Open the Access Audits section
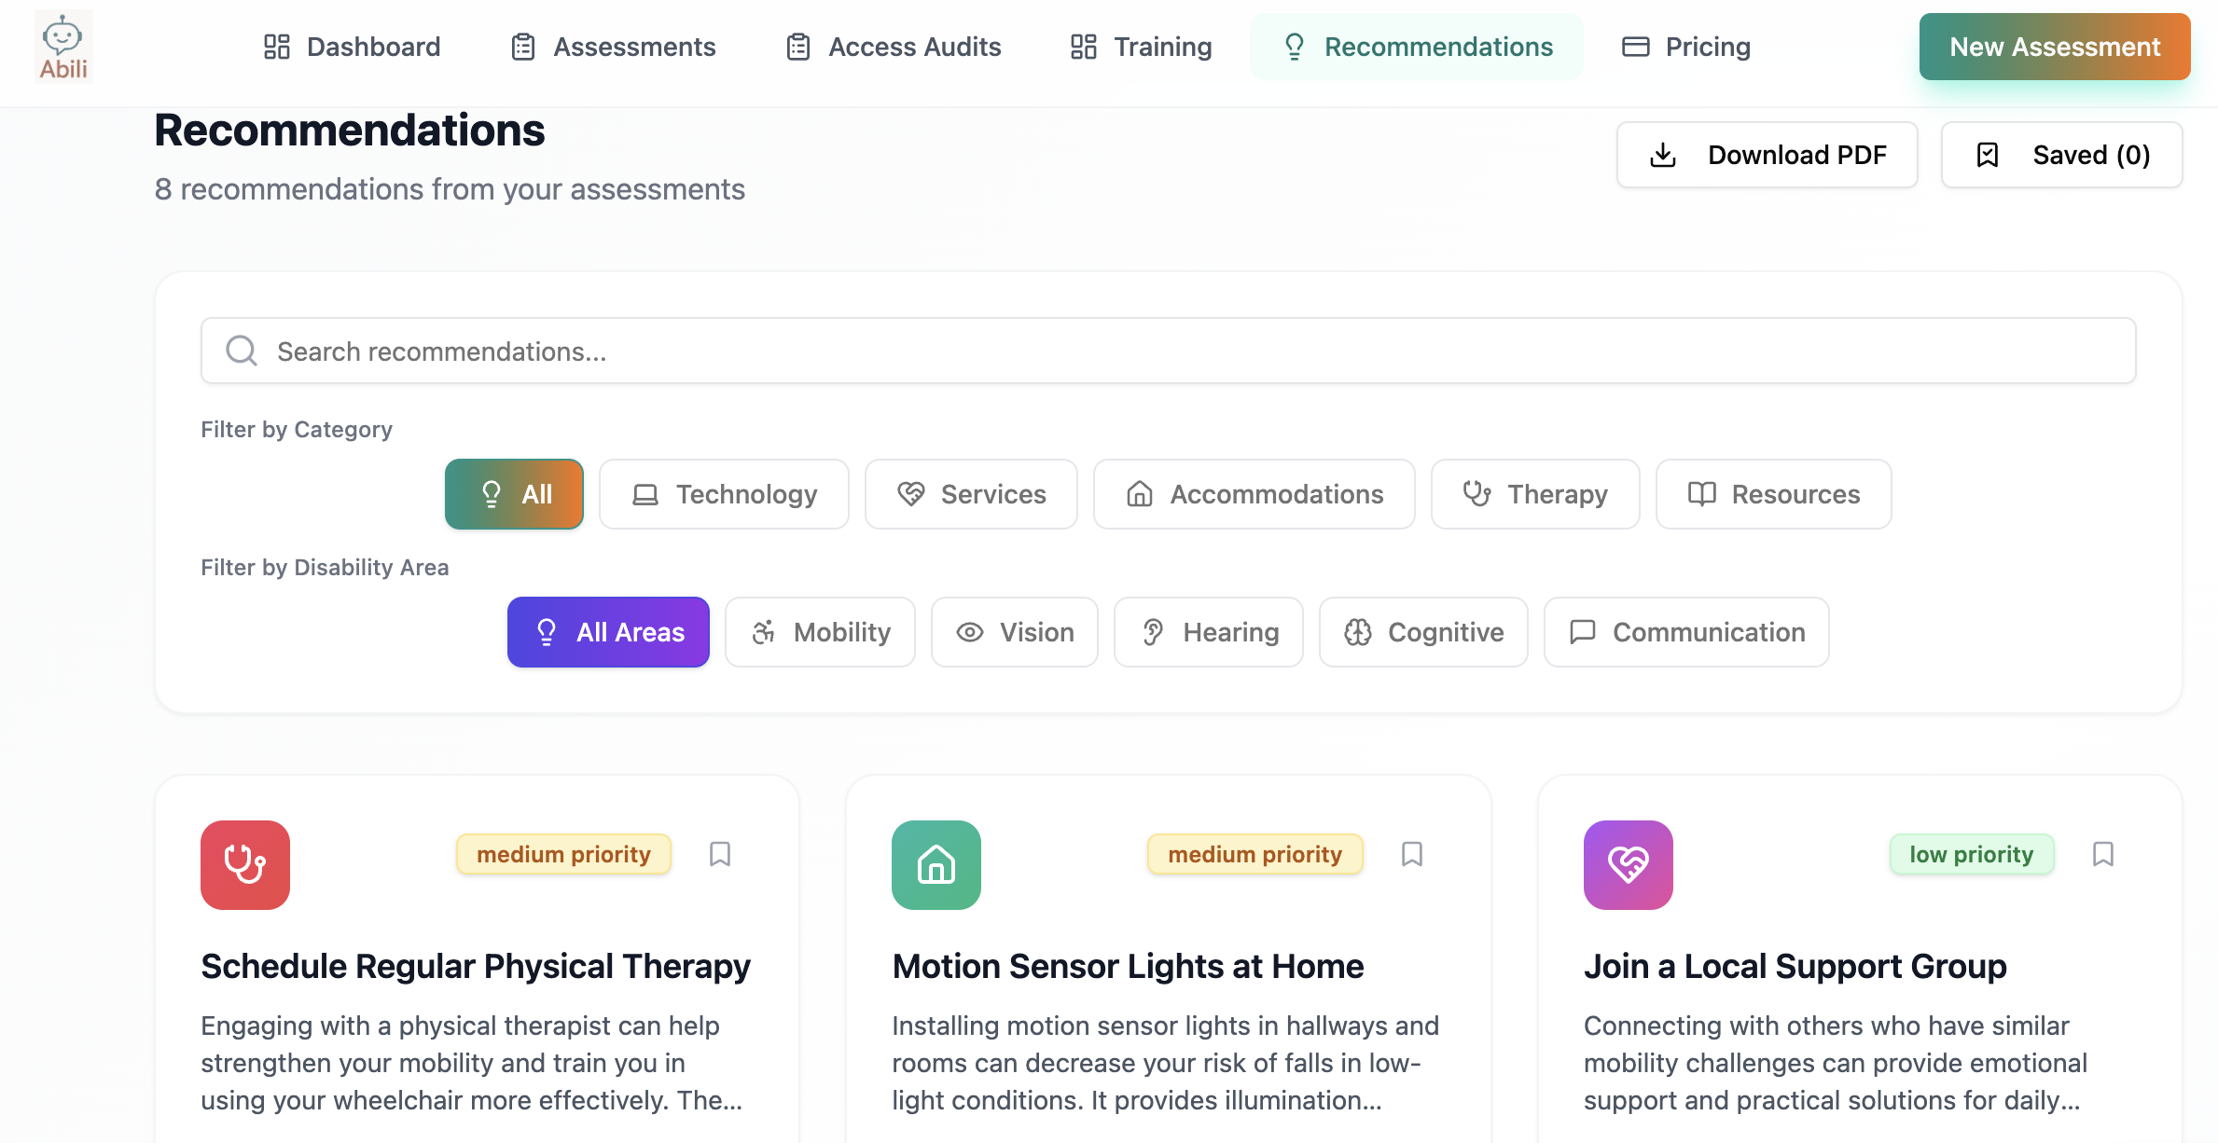 [894, 47]
